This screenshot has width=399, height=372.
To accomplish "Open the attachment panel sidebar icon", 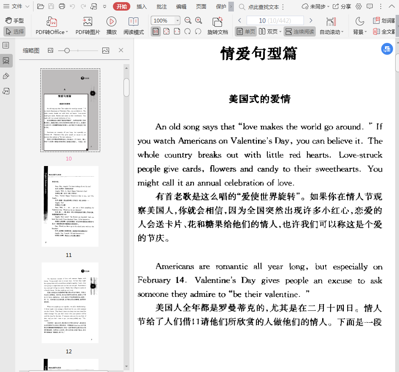I will (x=6, y=91).
